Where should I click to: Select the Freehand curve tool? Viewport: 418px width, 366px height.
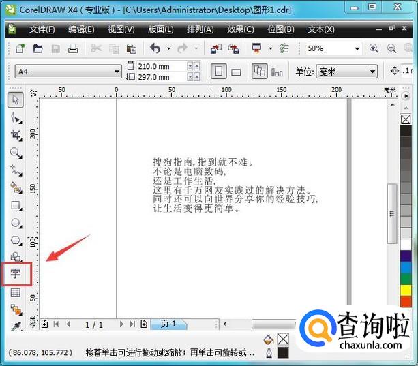(16, 170)
